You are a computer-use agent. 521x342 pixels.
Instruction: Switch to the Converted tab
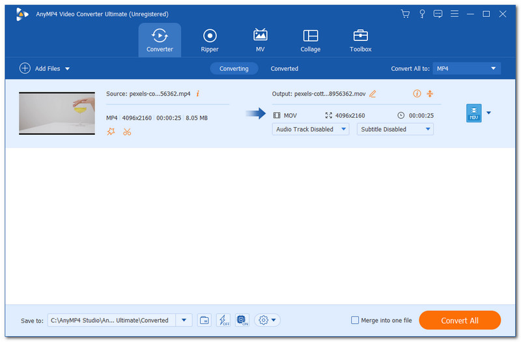point(285,68)
